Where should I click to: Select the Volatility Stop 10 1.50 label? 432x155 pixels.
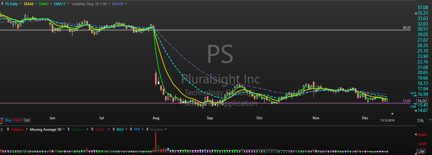pos(89,4)
